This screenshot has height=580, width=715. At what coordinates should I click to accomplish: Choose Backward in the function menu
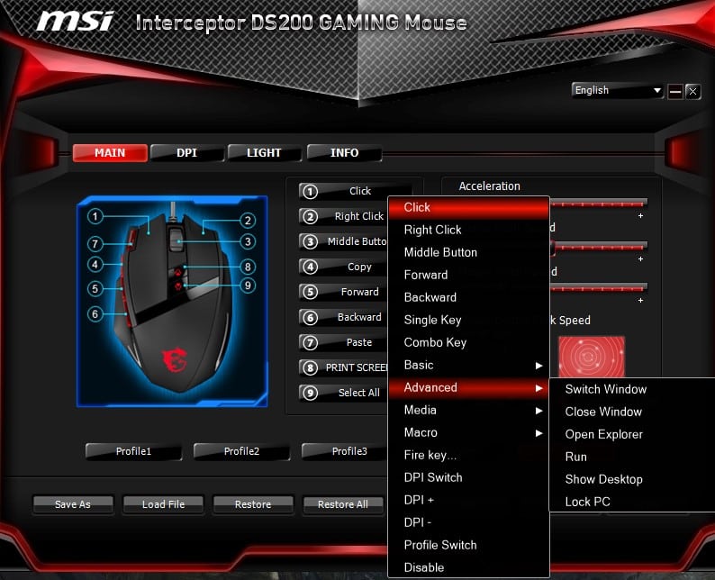click(x=469, y=297)
